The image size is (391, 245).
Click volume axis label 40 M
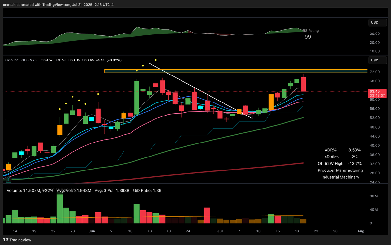tap(374, 210)
